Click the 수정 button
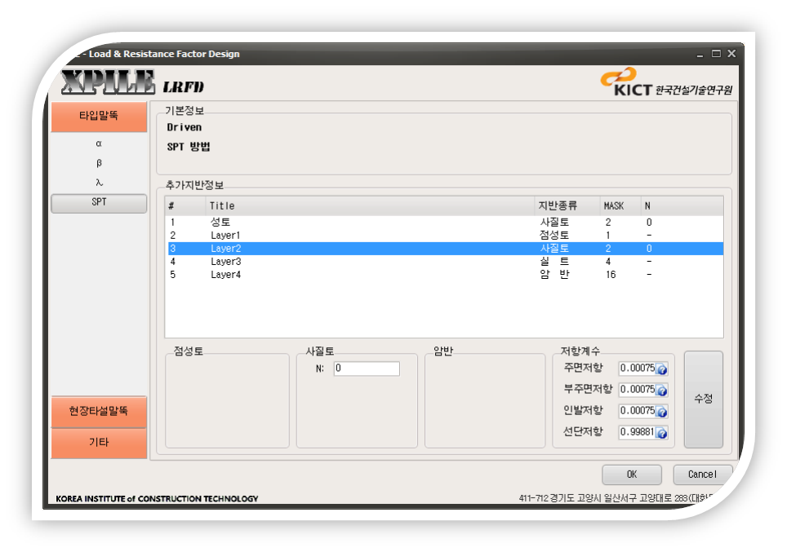This screenshot has height=552, width=787. 703,399
